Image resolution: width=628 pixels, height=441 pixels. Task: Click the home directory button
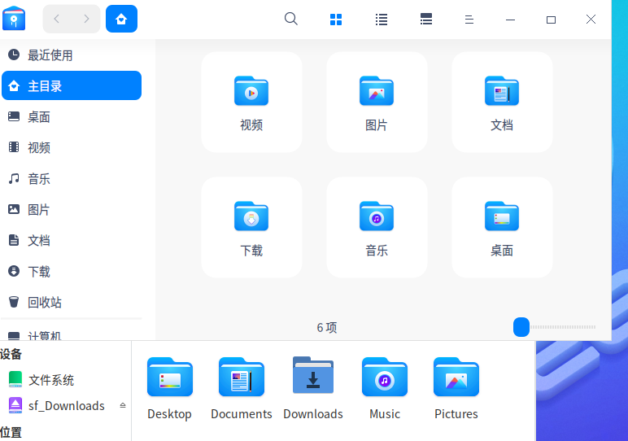tap(121, 19)
